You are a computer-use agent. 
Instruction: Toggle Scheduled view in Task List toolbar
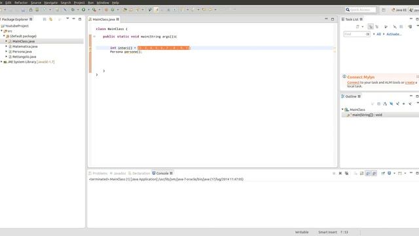[x=377, y=27]
